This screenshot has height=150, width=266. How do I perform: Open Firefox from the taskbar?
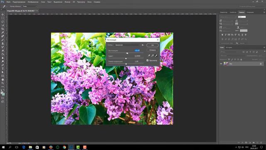(51, 147)
